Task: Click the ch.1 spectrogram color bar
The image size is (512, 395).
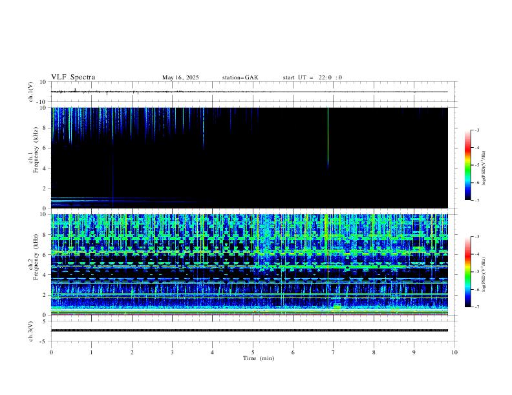Action: [467, 165]
